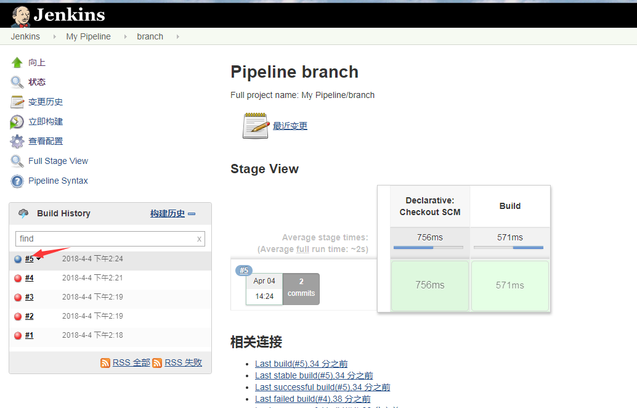Open the branch breadcrumb item
The height and width of the screenshot is (408, 637).
tap(150, 36)
